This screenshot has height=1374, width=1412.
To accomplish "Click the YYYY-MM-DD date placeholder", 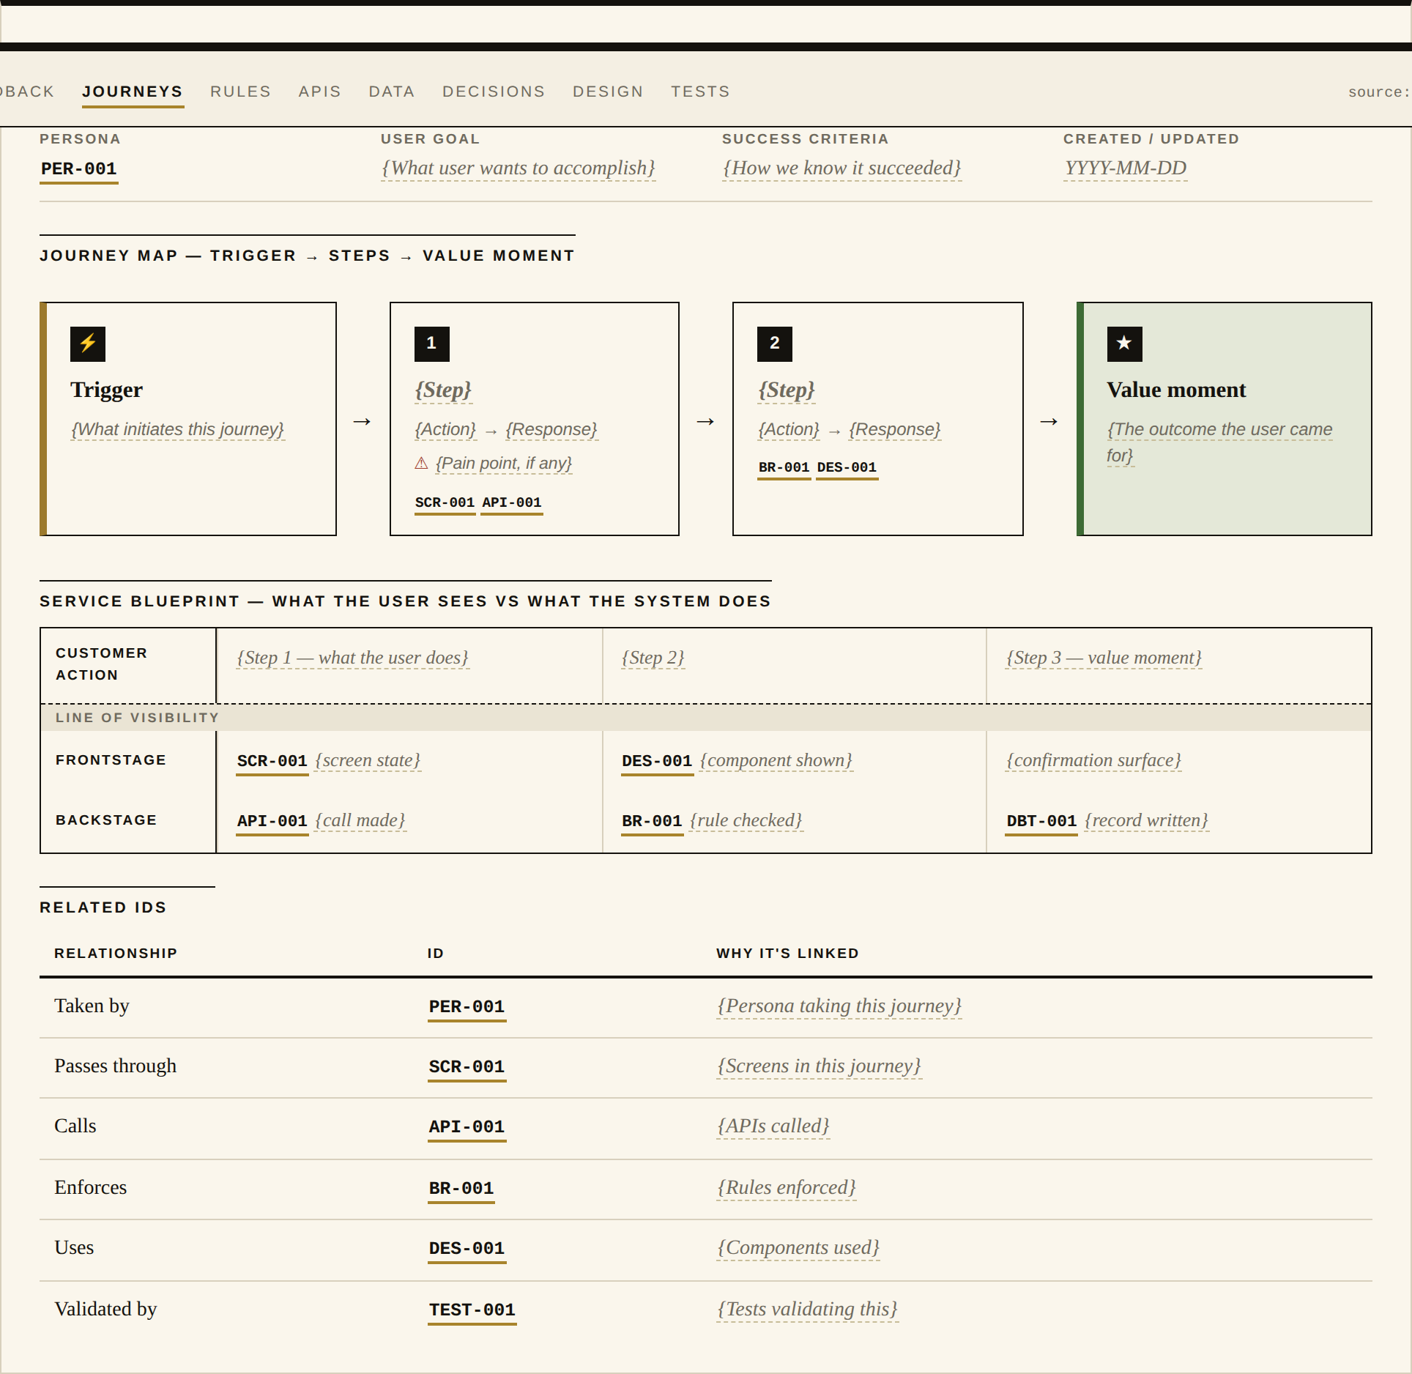I will pyautogui.click(x=1126, y=168).
